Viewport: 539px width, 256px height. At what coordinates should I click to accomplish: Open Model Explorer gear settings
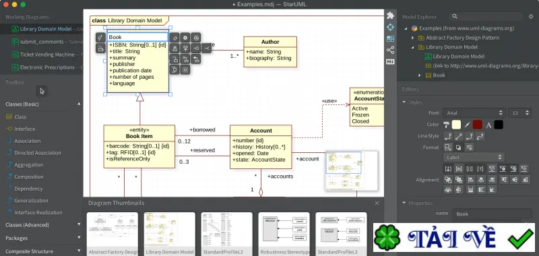pyautogui.click(x=531, y=16)
